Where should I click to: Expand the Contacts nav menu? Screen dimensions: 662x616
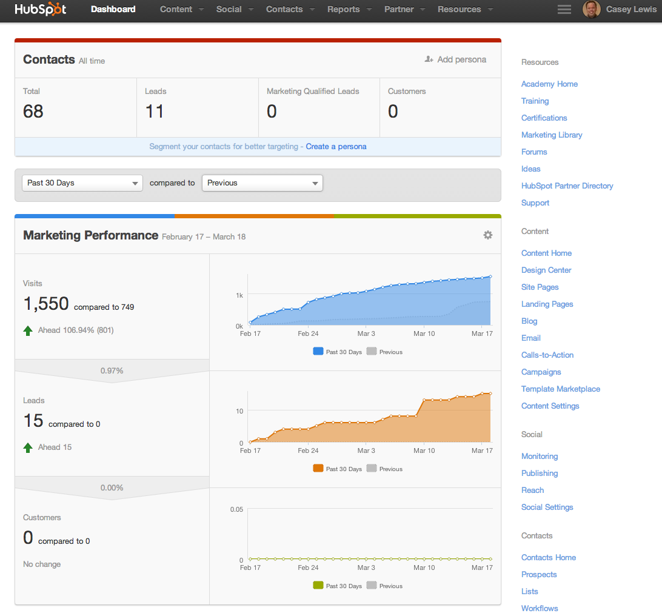pyautogui.click(x=290, y=9)
